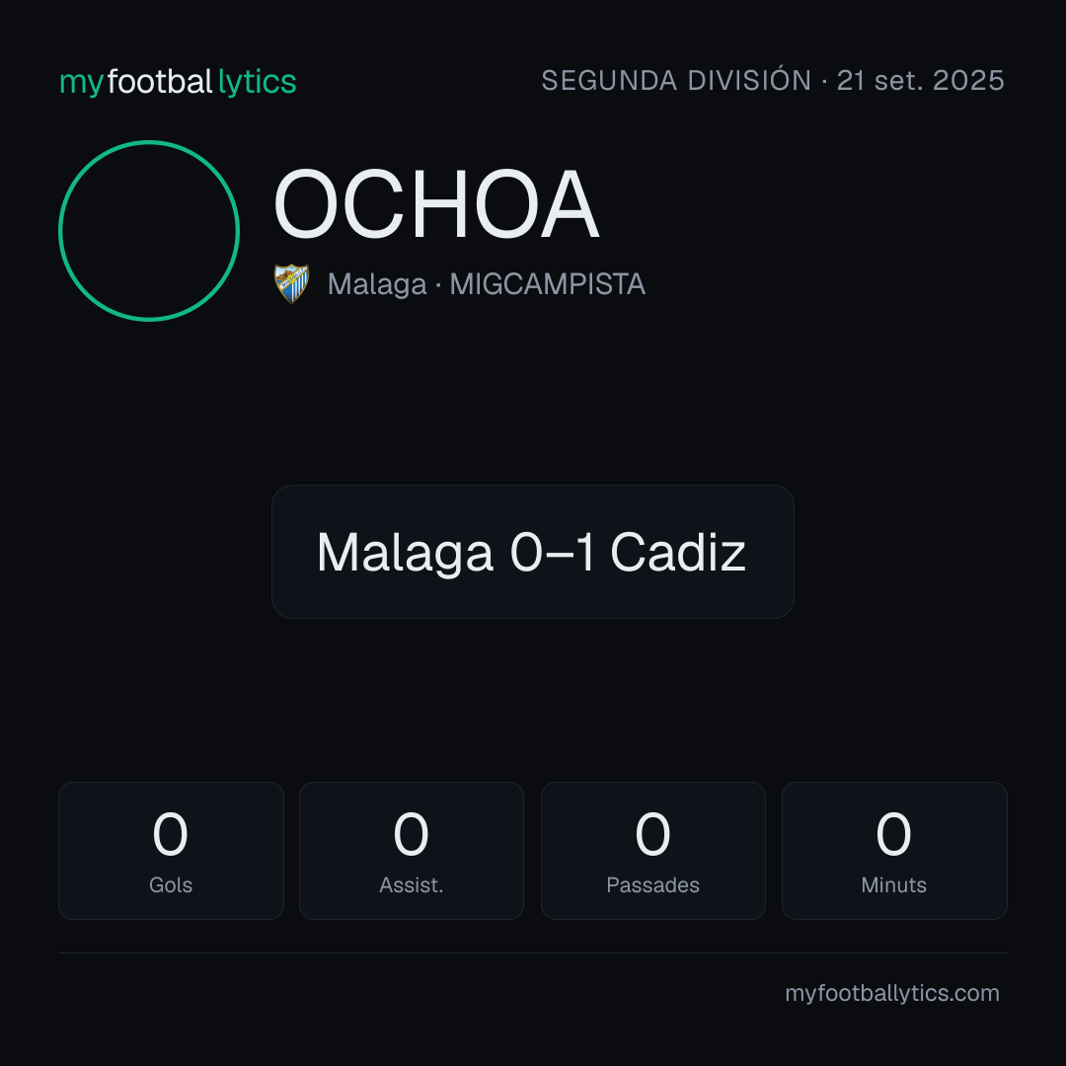Open the myfootballytics logo
Viewport: 1066px width, 1066px height.
[x=178, y=82]
